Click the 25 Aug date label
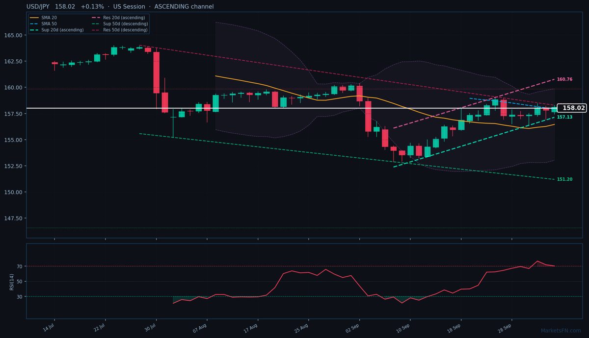This screenshot has height=338, width=589. click(x=302, y=328)
